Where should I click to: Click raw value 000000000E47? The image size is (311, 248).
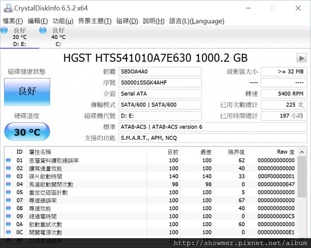276,184
